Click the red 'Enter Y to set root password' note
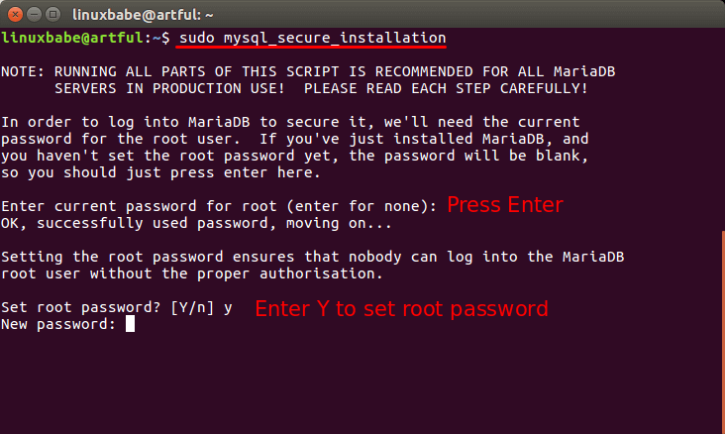The image size is (725, 434). coord(401,308)
